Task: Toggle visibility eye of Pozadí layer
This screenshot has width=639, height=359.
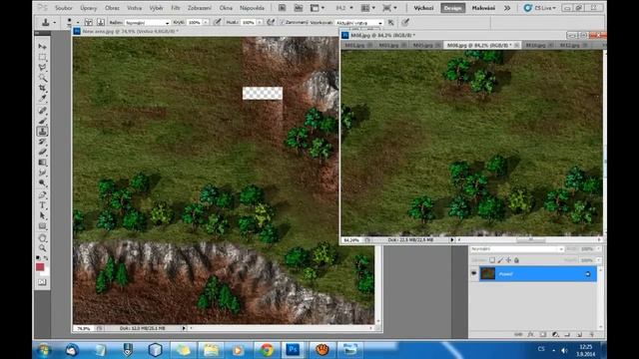Action: (473, 273)
